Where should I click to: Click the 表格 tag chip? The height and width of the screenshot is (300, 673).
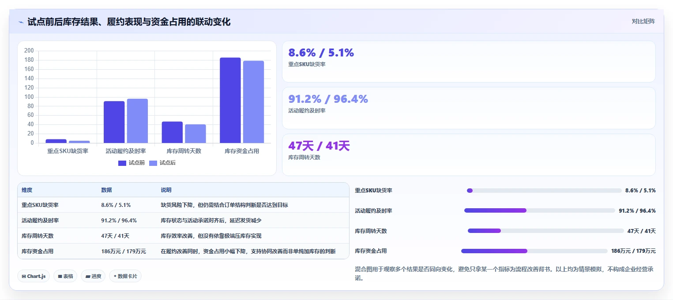(x=66, y=276)
